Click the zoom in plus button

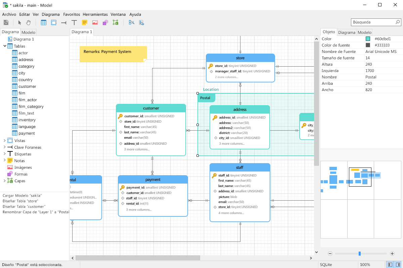[x=392, y=254]
